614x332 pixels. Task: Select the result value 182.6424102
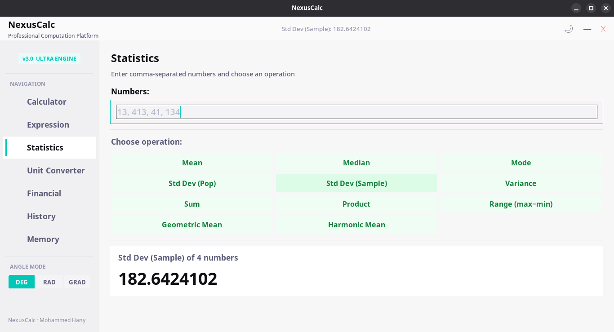pos(168,279)
